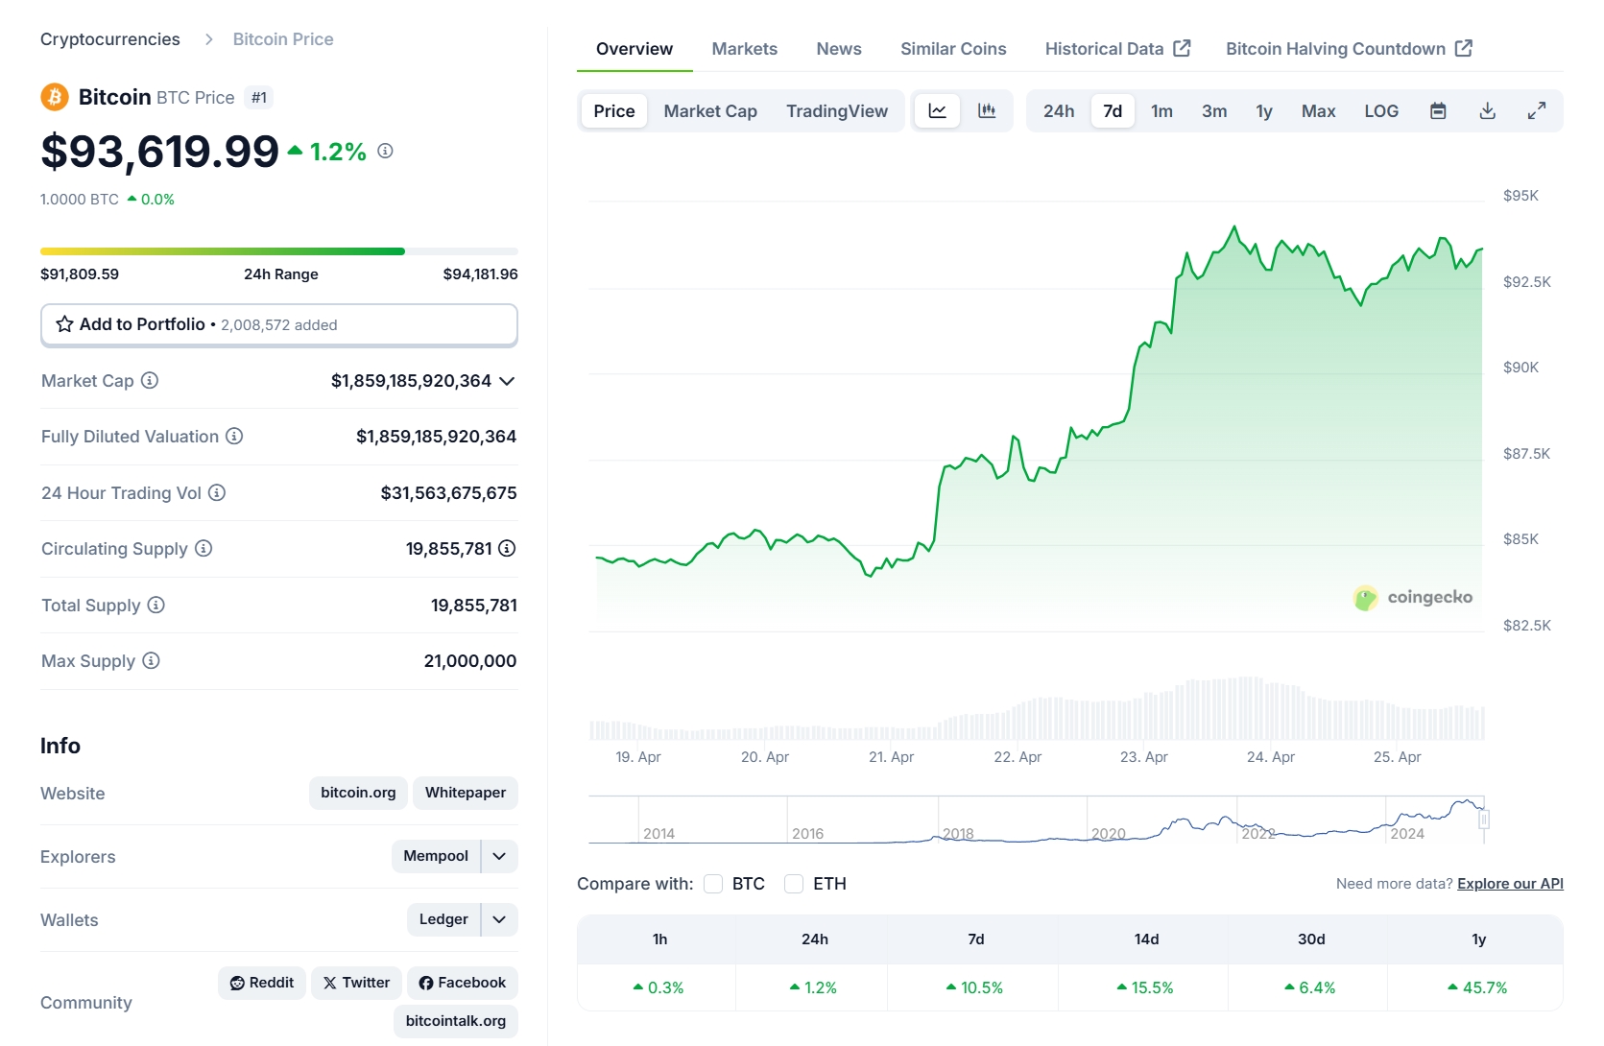The width and height of the screenshot is (1604, 1046).
Task: Click the navigator range handle at 2024 end
Action: click(1484, 820)
